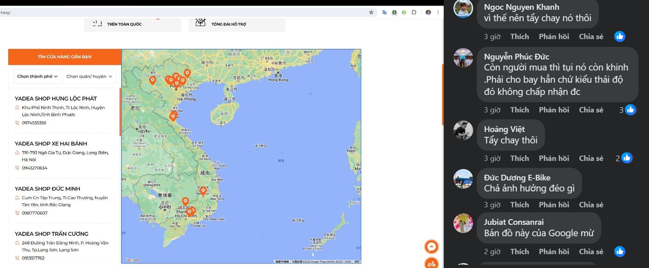The image size is (649, 268).
Task: Click the like reaction on Jubiat Consanrai's comment
Action: click(619, 252)
